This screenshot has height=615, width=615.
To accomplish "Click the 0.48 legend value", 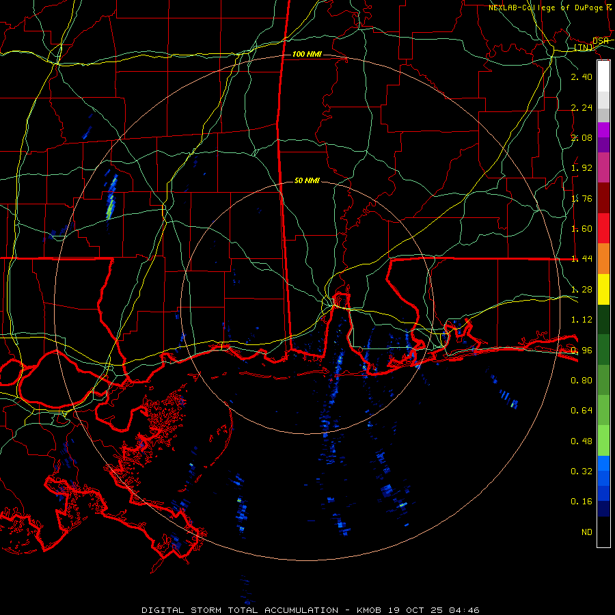I will 582,441.
